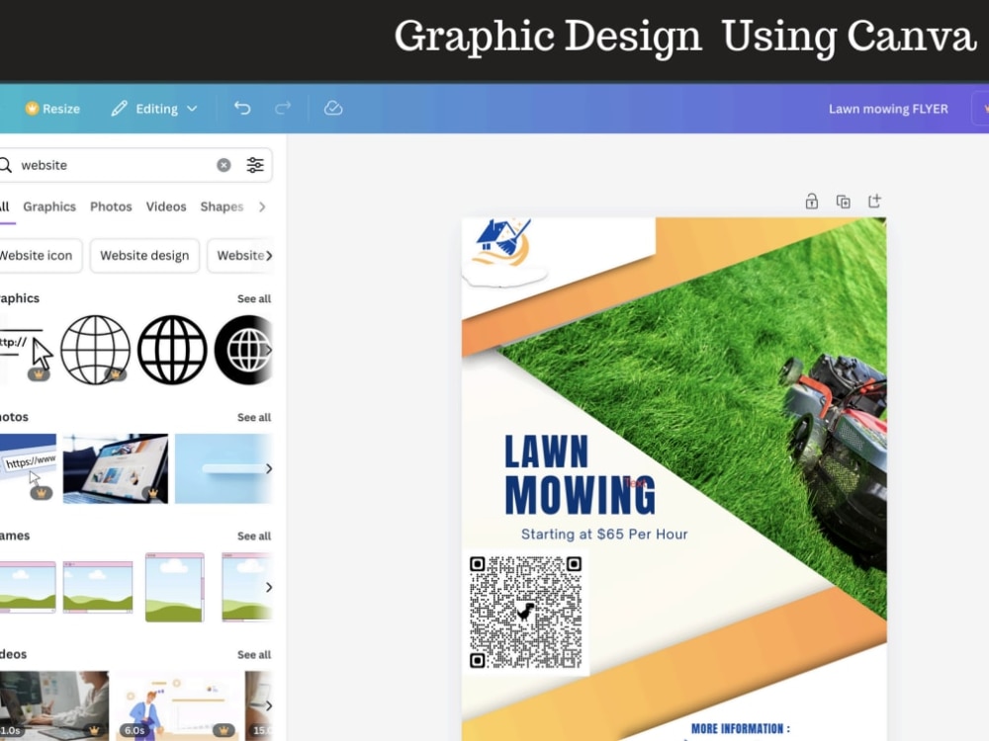Undo the last action

(x=242, y=109)
